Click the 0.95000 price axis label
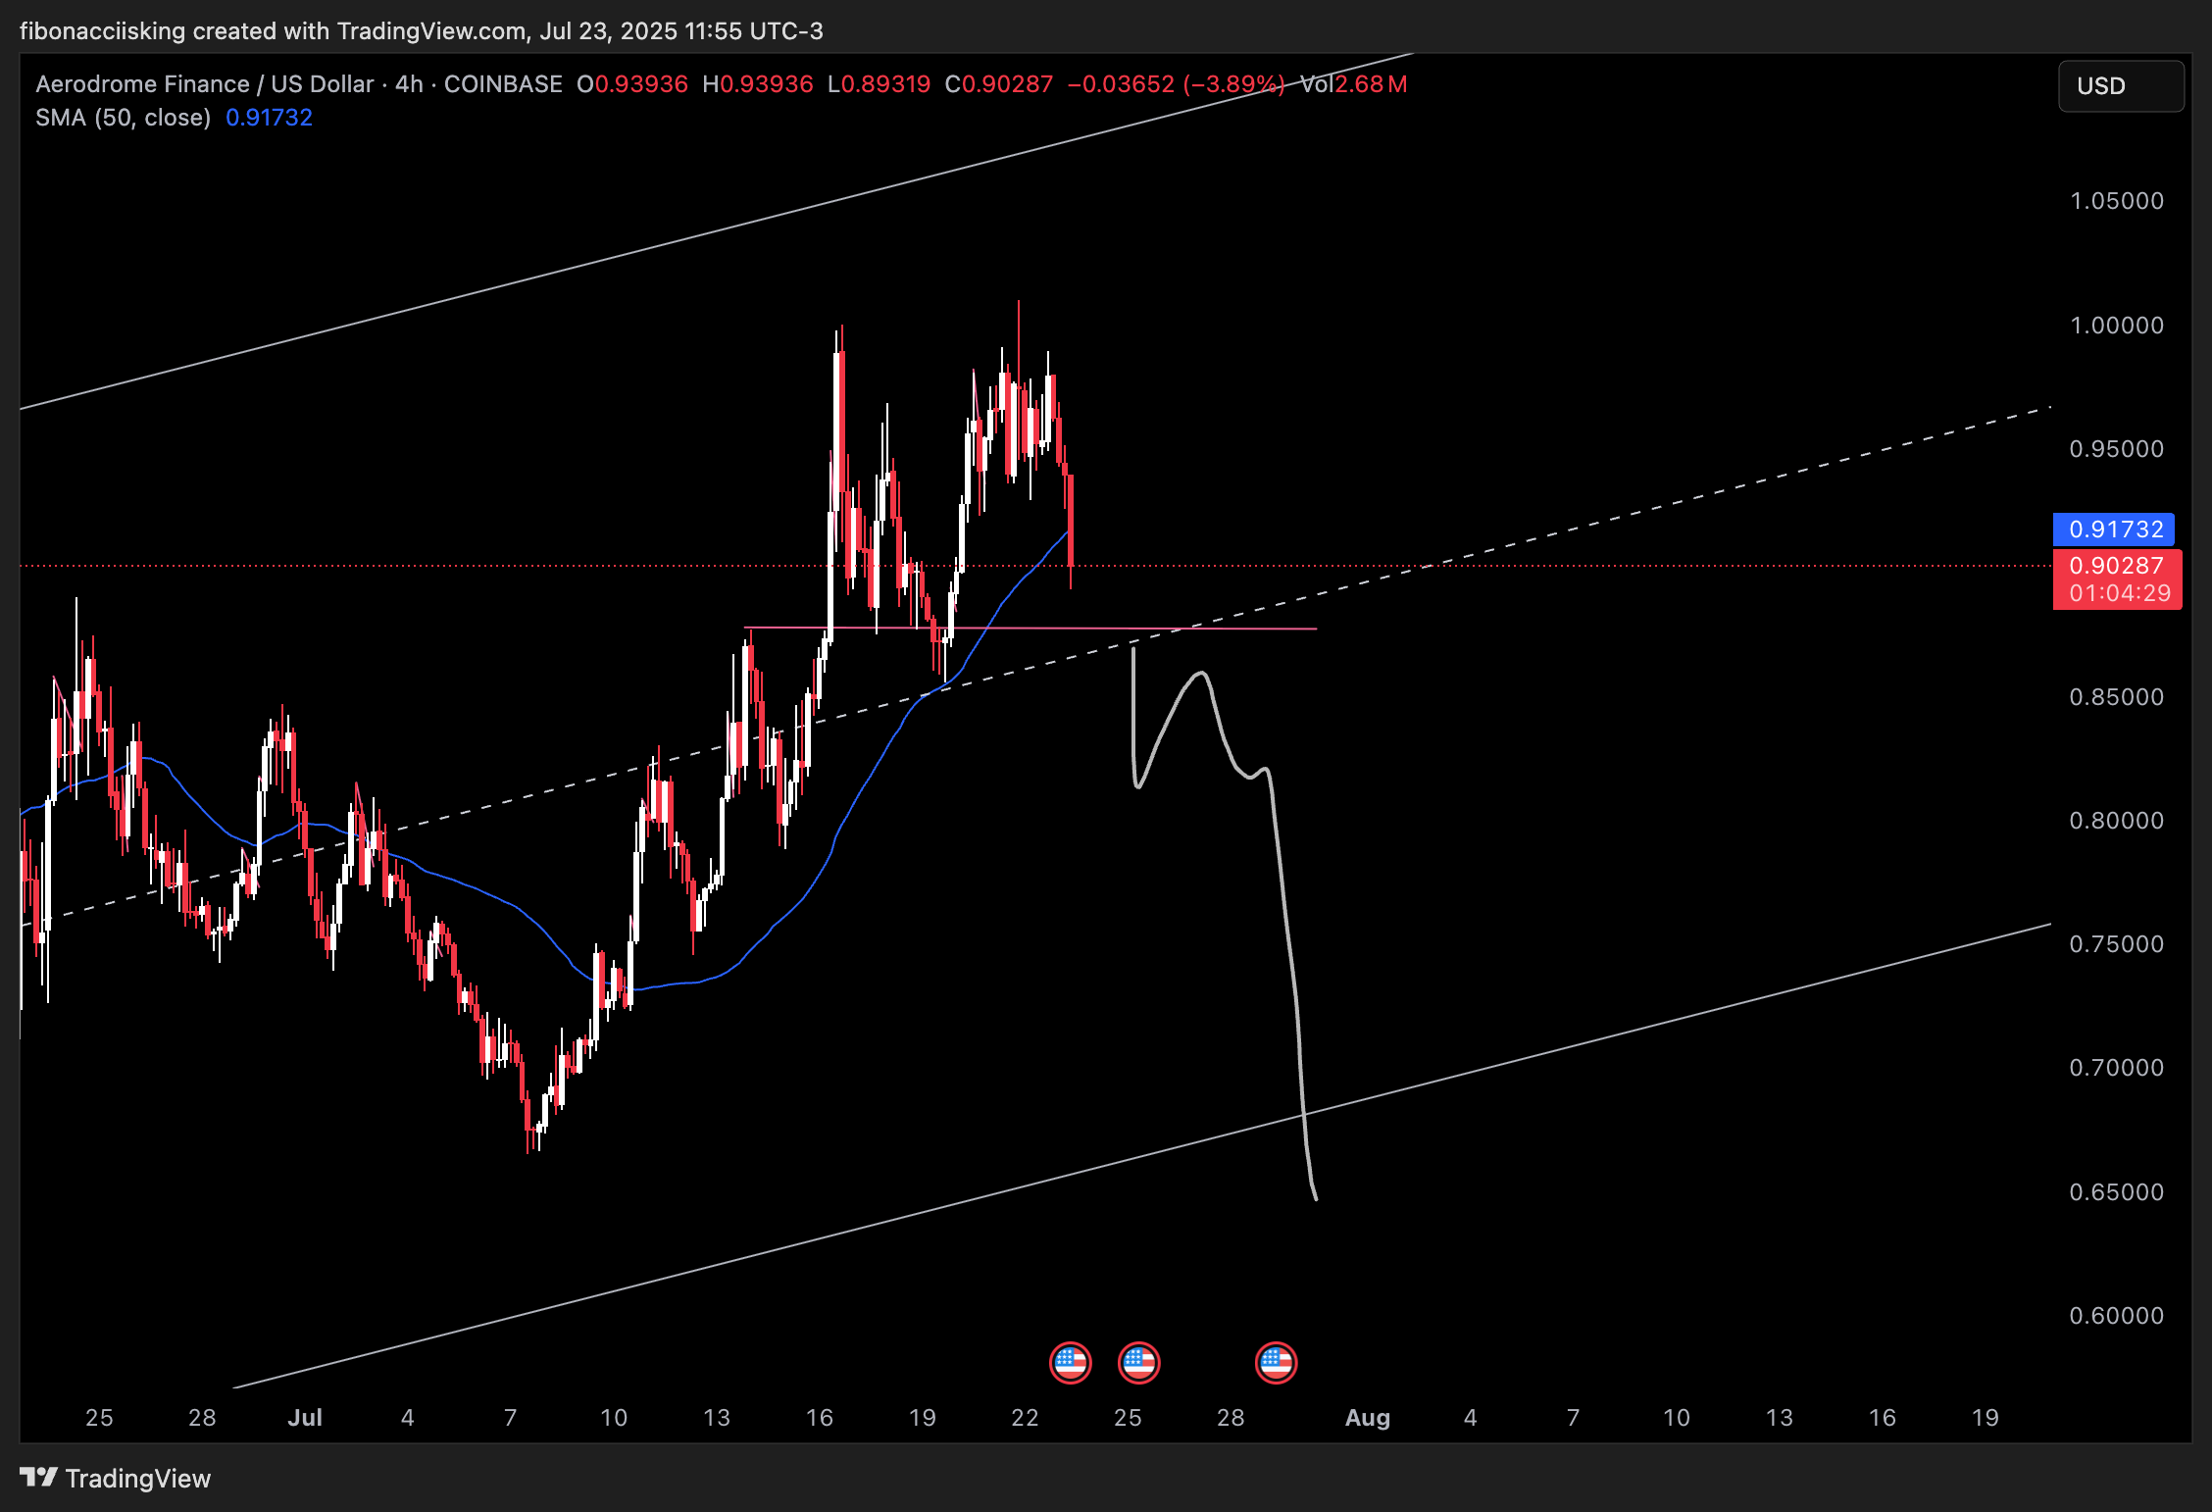The height and width of the screenshot is (1512, 2212). pyautogui.click(x=2117, y=449)
